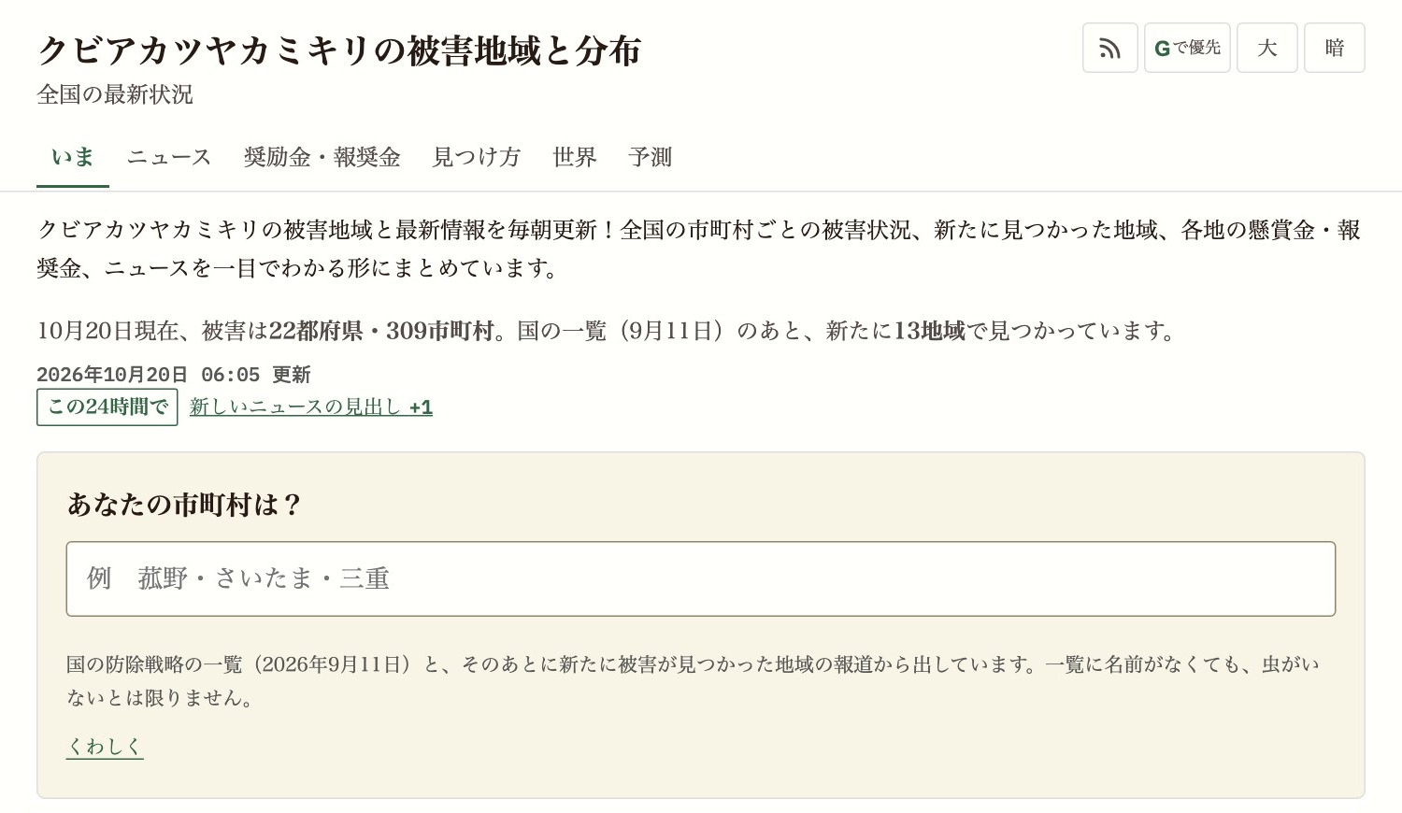This screenshot has height=813, width=1402.
Task: Select the いま tab
Action: 73,157
